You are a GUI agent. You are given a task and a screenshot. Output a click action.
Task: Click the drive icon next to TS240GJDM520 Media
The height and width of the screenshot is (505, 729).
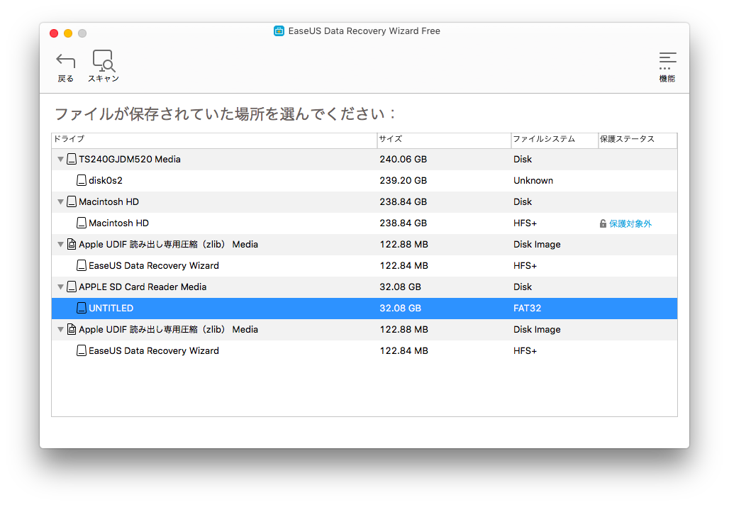72,160
